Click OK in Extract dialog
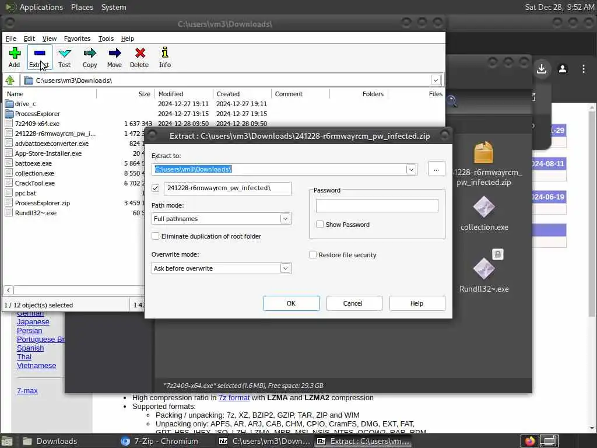This screenshot has height=448, width=597. pyautogui.click(x=292, y=303)
